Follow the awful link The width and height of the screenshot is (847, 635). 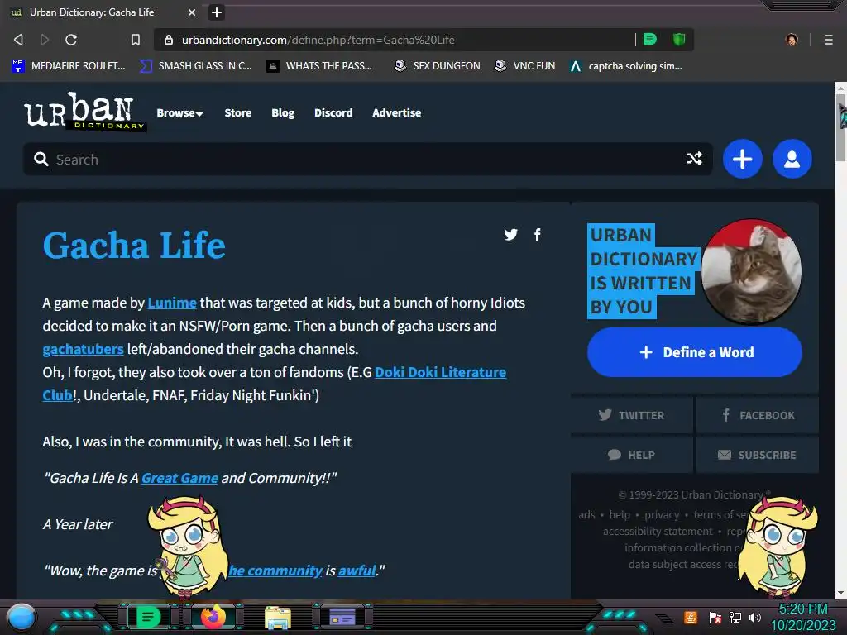click(357, 571)
